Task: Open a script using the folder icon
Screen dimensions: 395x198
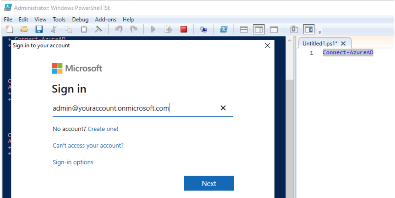Action: [x=24, y=29]
